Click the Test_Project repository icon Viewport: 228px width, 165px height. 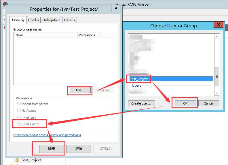[x=17, y=160]
